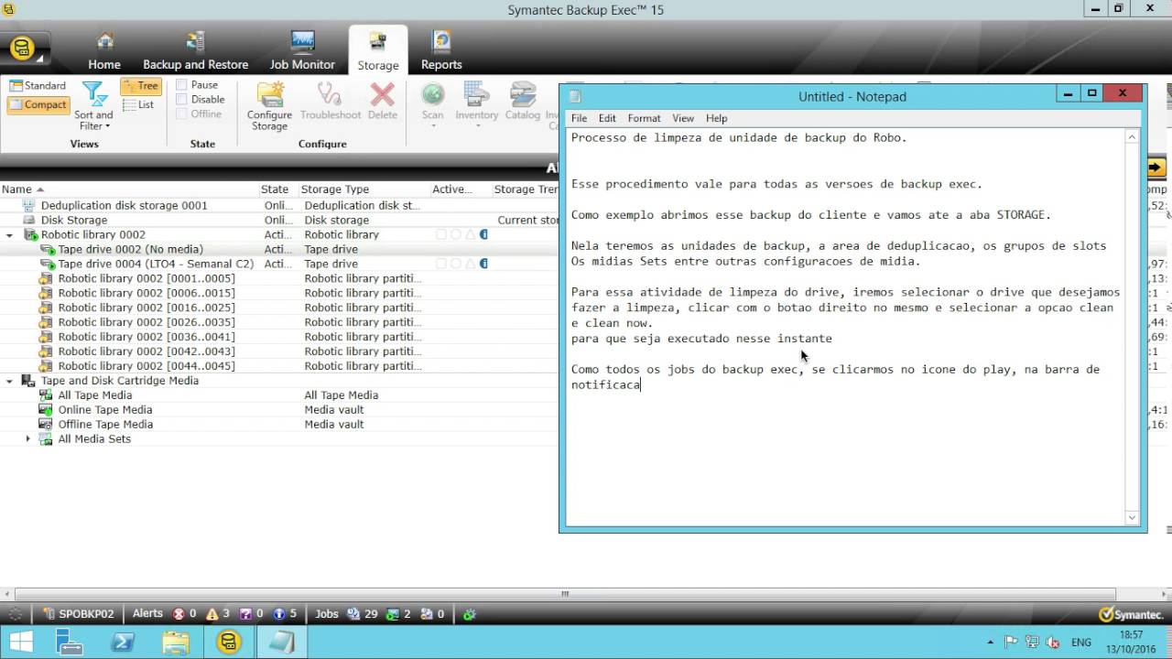Select the Disk Storage row
The height and width of the screenshot is (659, 1172).
coord(279,220)
